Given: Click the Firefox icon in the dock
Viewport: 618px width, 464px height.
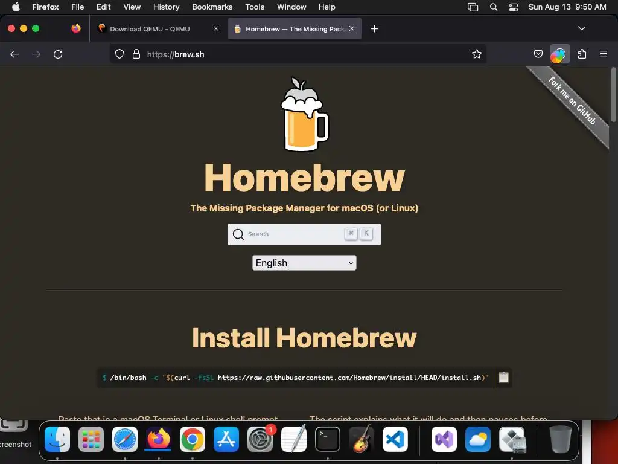Looking at the screenshot, I should (159, 439).
